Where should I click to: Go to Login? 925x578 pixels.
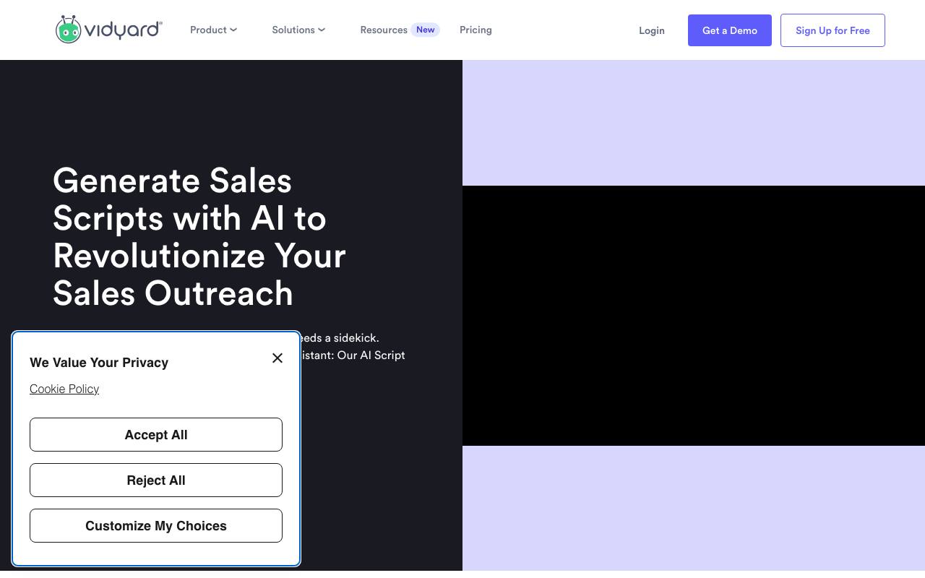pos(652,30)
